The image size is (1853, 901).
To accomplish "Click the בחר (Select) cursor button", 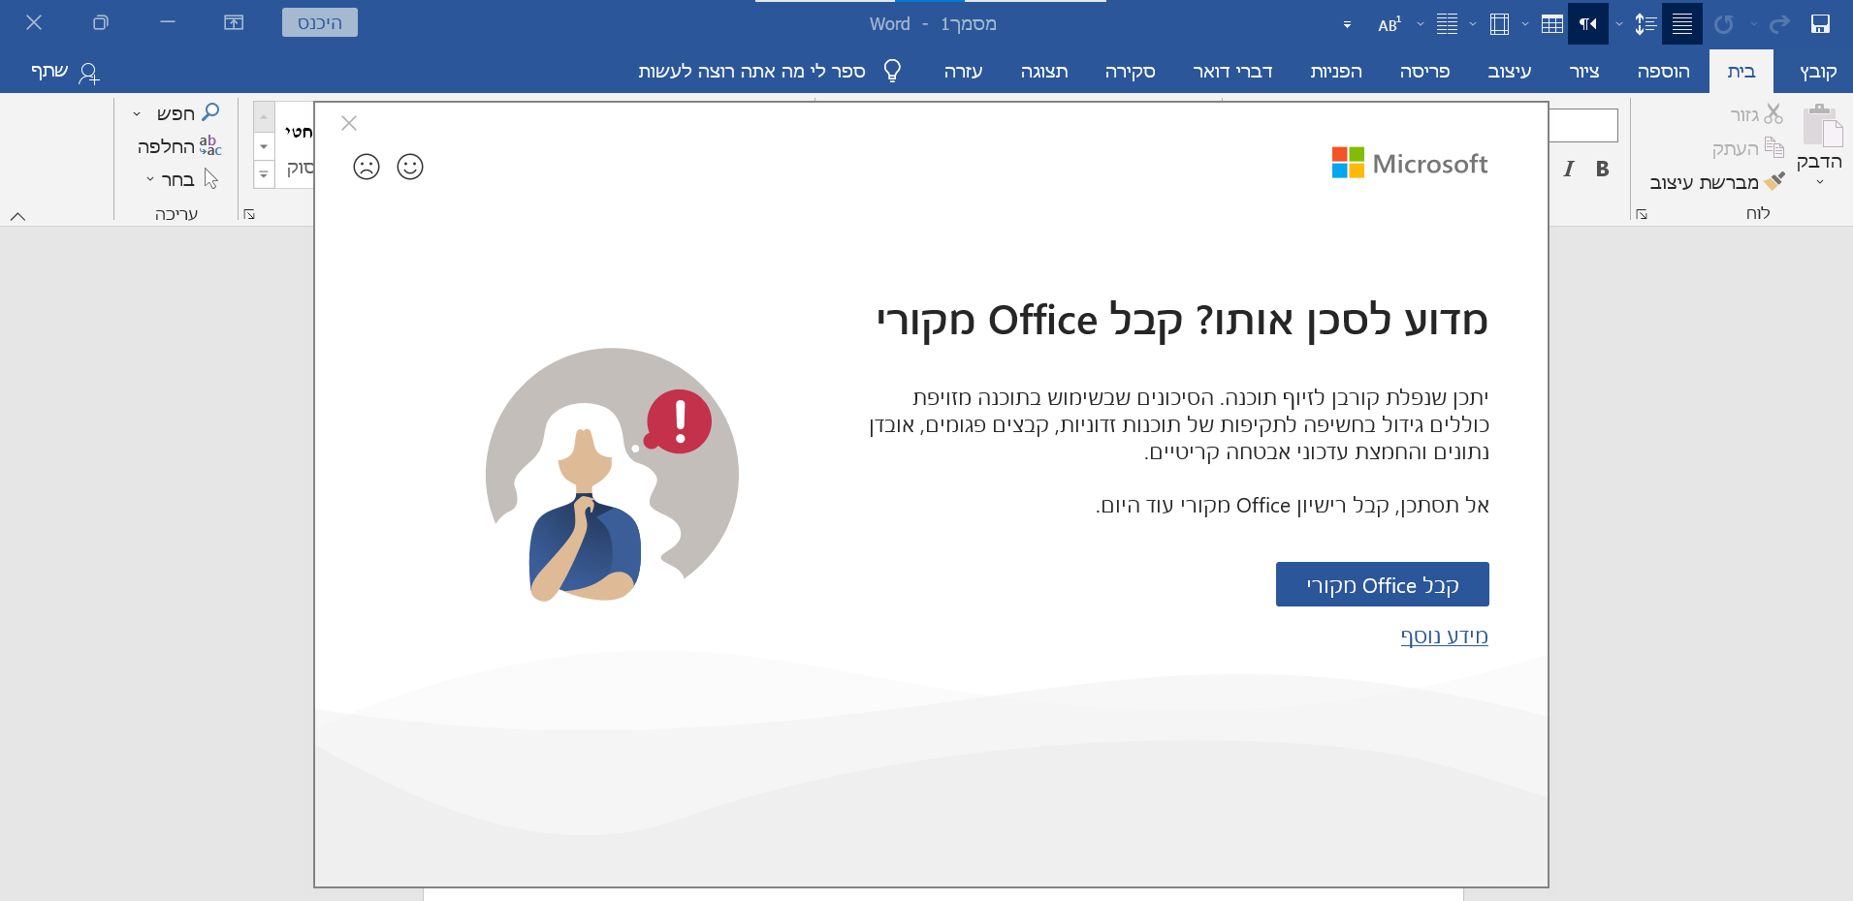I will click(x=190, y=179).
